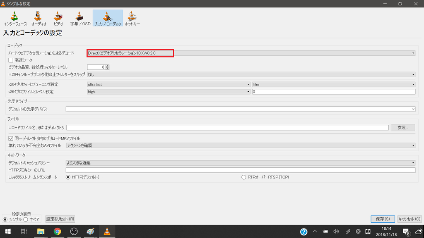Image resolution: width=424 pixels, height=238 pixels.
Task: Select RTPオーバーRTSP (TCP) radio button
Action: (x=243, y=177)
